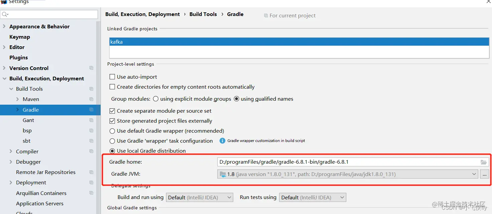Expand Appearance & Behavior section
Viewport: 492px width, 214px height.
[4, 26]
